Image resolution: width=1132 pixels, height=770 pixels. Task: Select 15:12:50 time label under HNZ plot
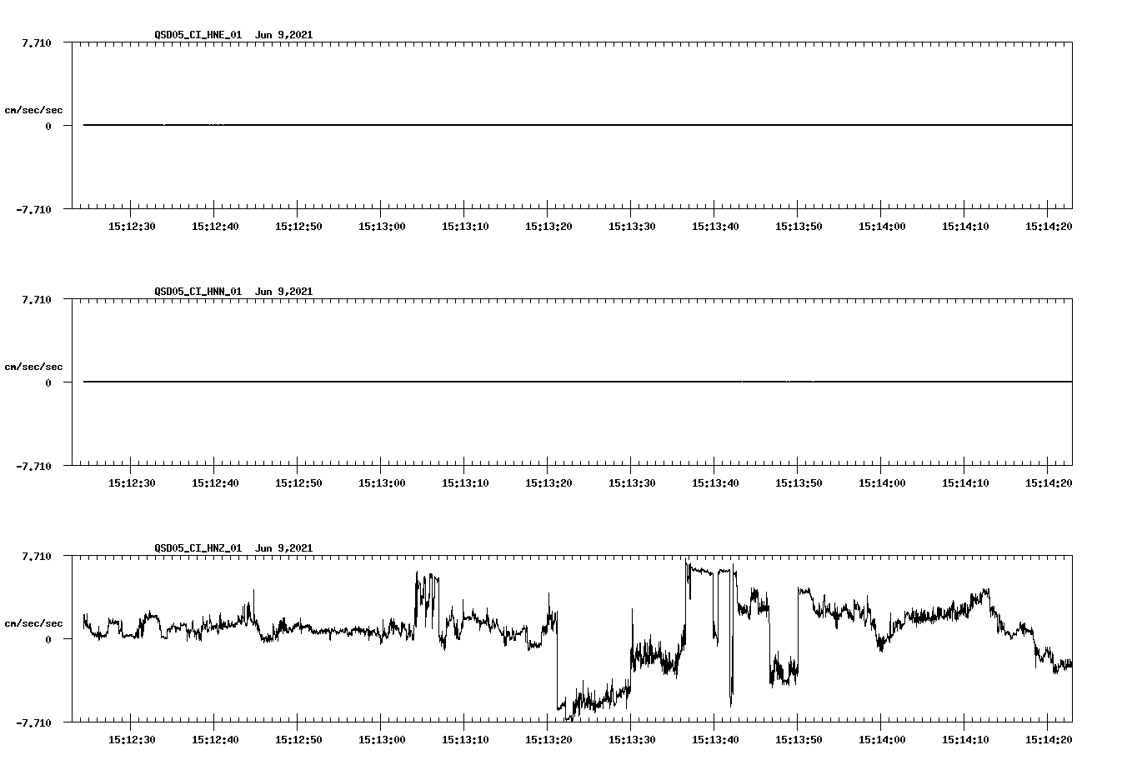pyautogui.click(x=298, y=740)
